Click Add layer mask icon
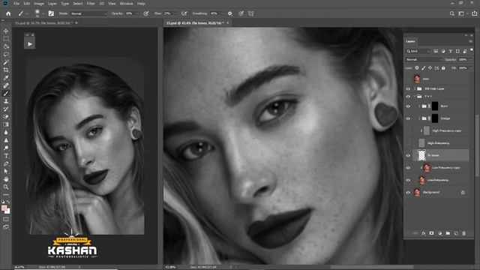Image resolution: width=480 pixels, height=270 pixels. tap(432, 233)
